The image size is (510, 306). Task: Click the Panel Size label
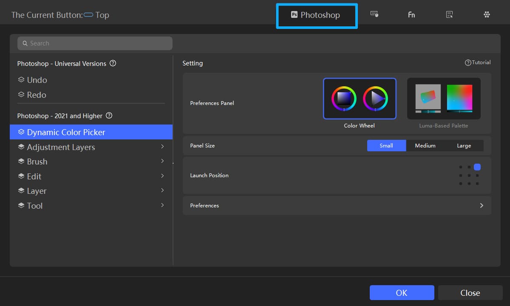(202, 146)
